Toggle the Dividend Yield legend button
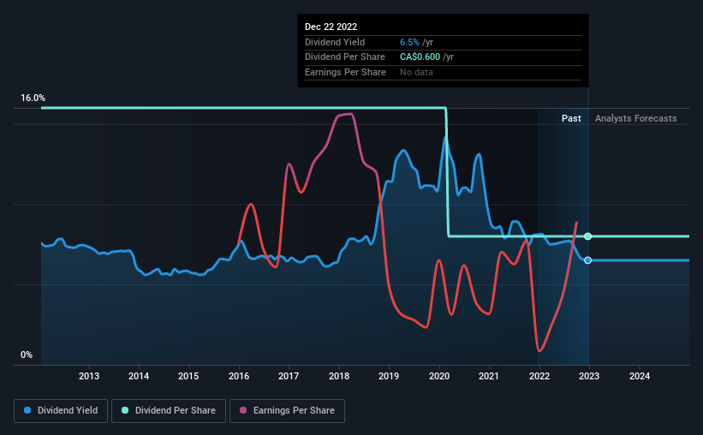This screenshot has width=703, height=435. tap(61, 411)
